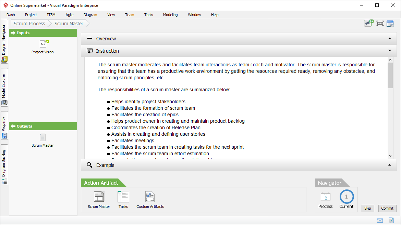Open the Project menu
This screenshot has height=225, width=401.
tap(31, 15)
